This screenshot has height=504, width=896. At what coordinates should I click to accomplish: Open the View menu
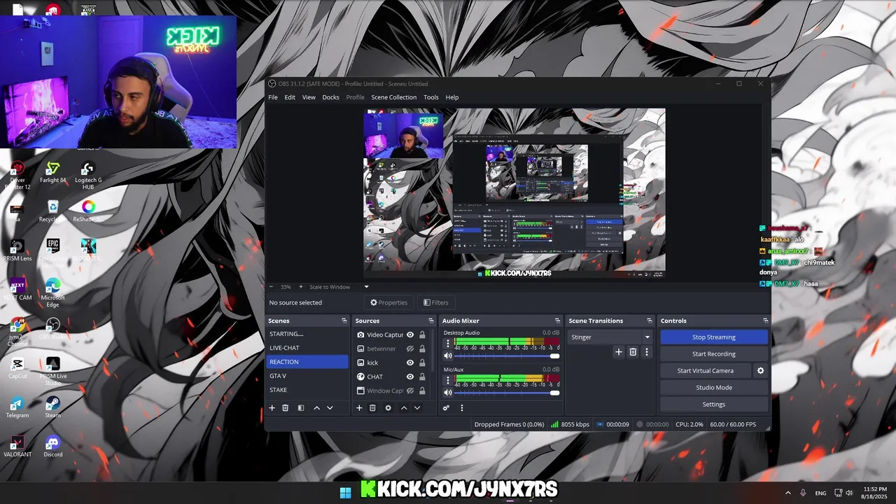[309, 97]
